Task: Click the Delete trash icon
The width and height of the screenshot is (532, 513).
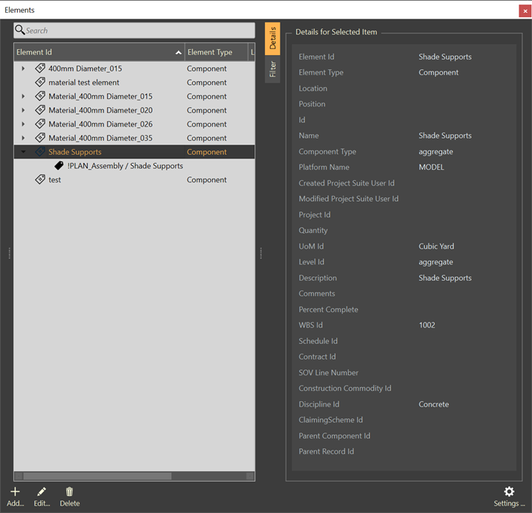Action: point(69,492)
